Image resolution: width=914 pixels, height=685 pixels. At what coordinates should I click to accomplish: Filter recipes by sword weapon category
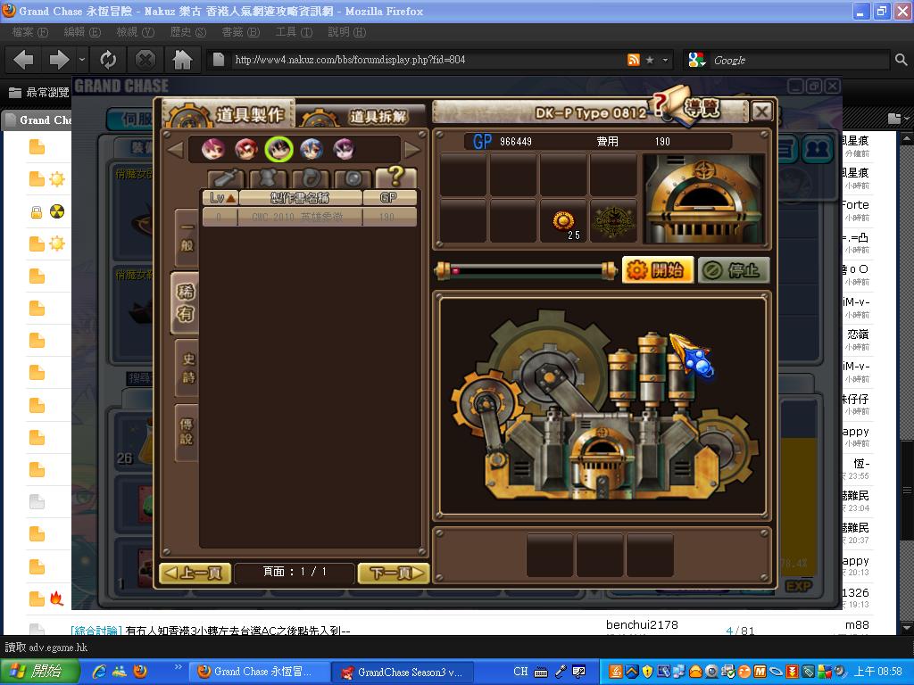[x=225, y=178]
